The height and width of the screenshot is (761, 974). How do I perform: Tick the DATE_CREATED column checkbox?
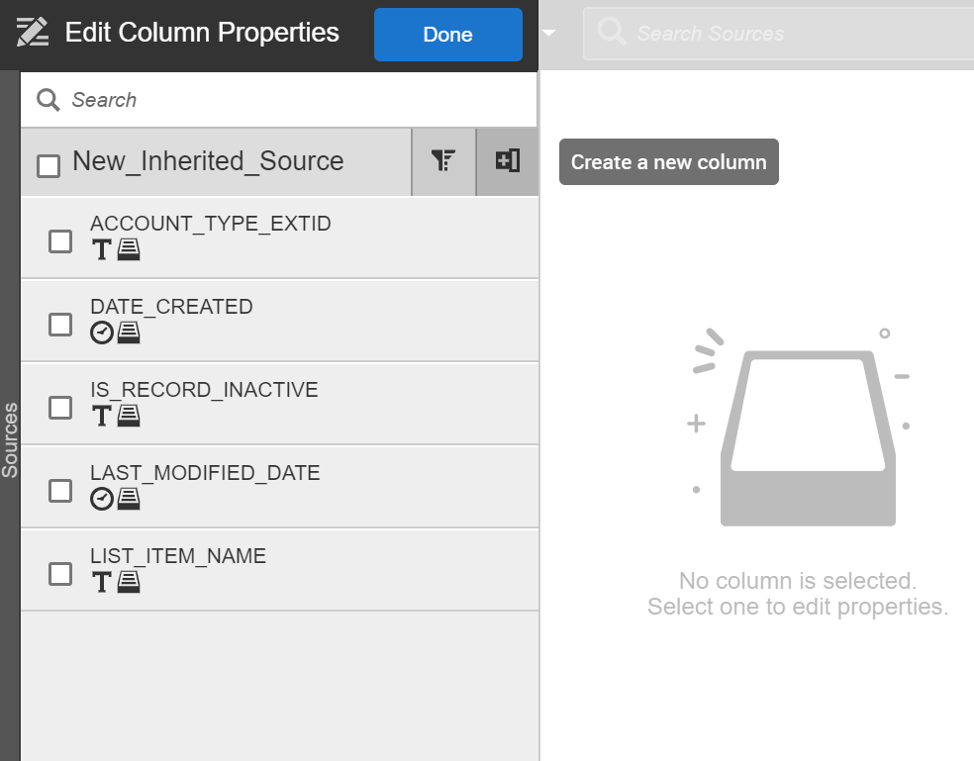tap(60, 325)
